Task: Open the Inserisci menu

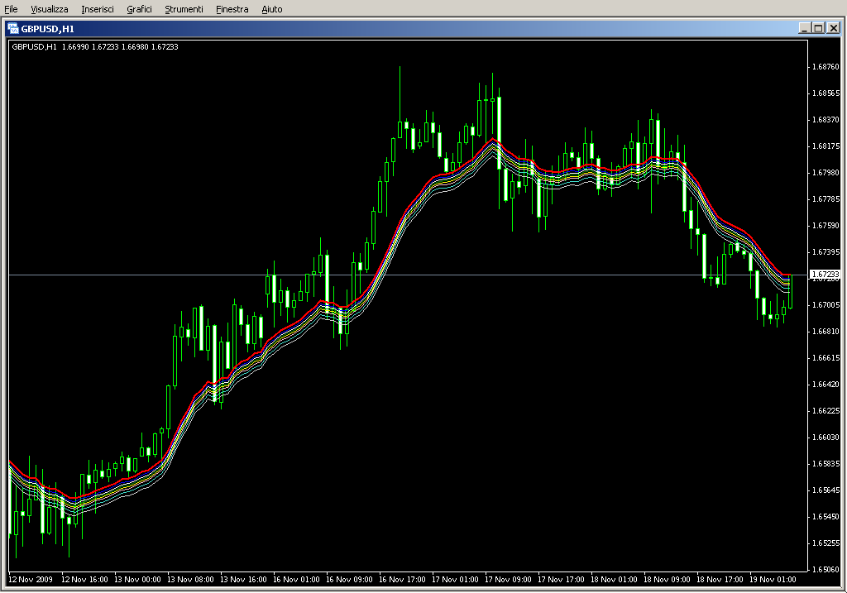Action: [x=98, y=9]
